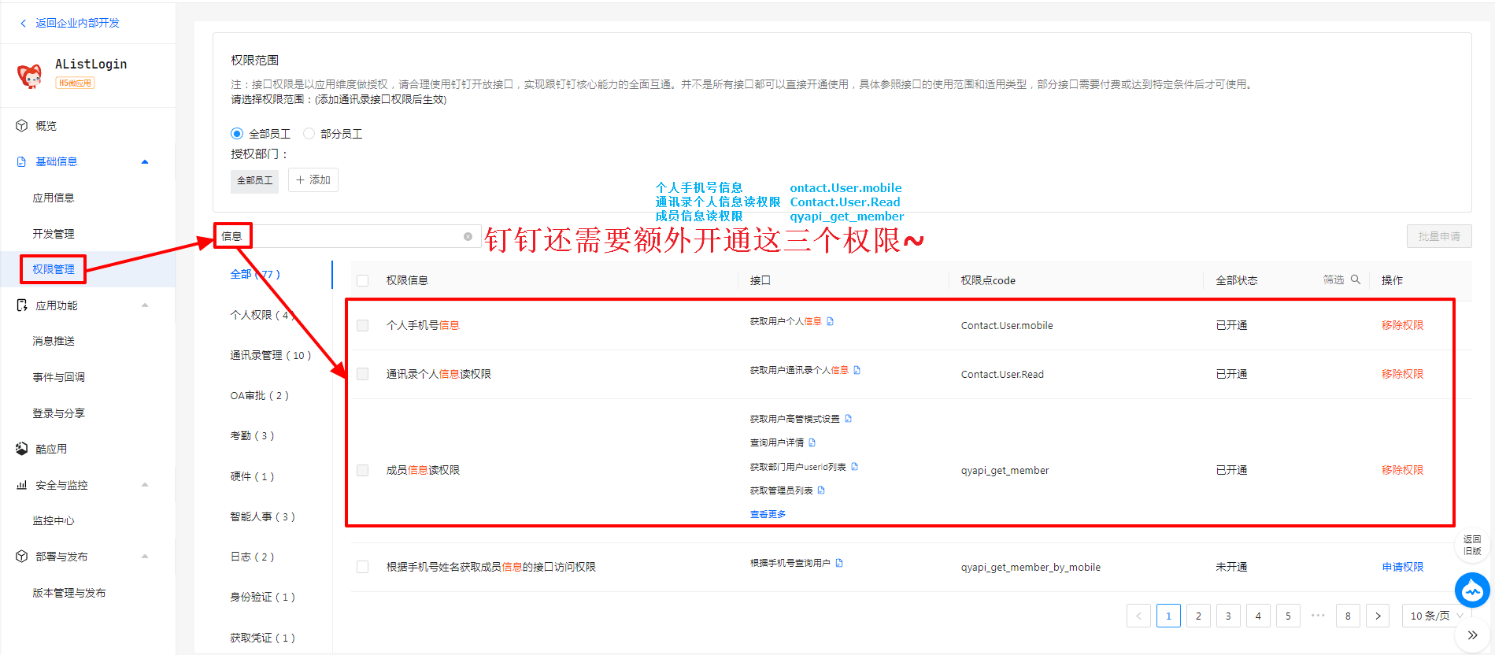Remove permission for Contact.User.mobile row

tap(1402, 325)
